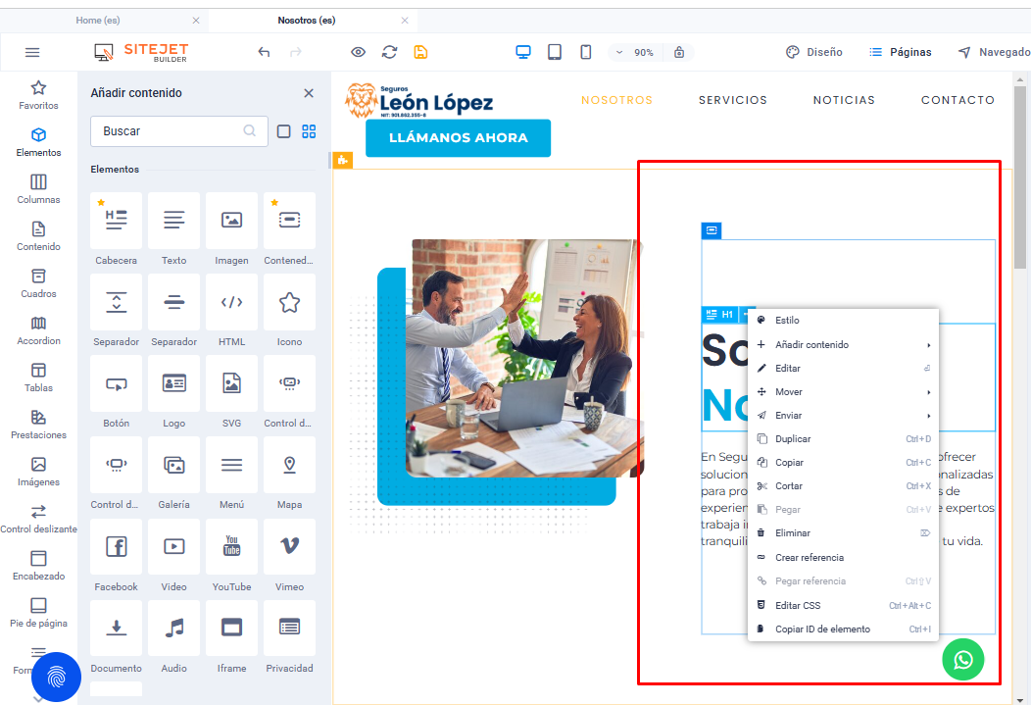The image size is (1031, 705).
Task: Click the green WhatsApp floating button
Action: coord(962,660)
